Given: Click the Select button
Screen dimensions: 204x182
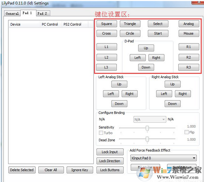Looking at the screenshot, I should tap(158, 24).
